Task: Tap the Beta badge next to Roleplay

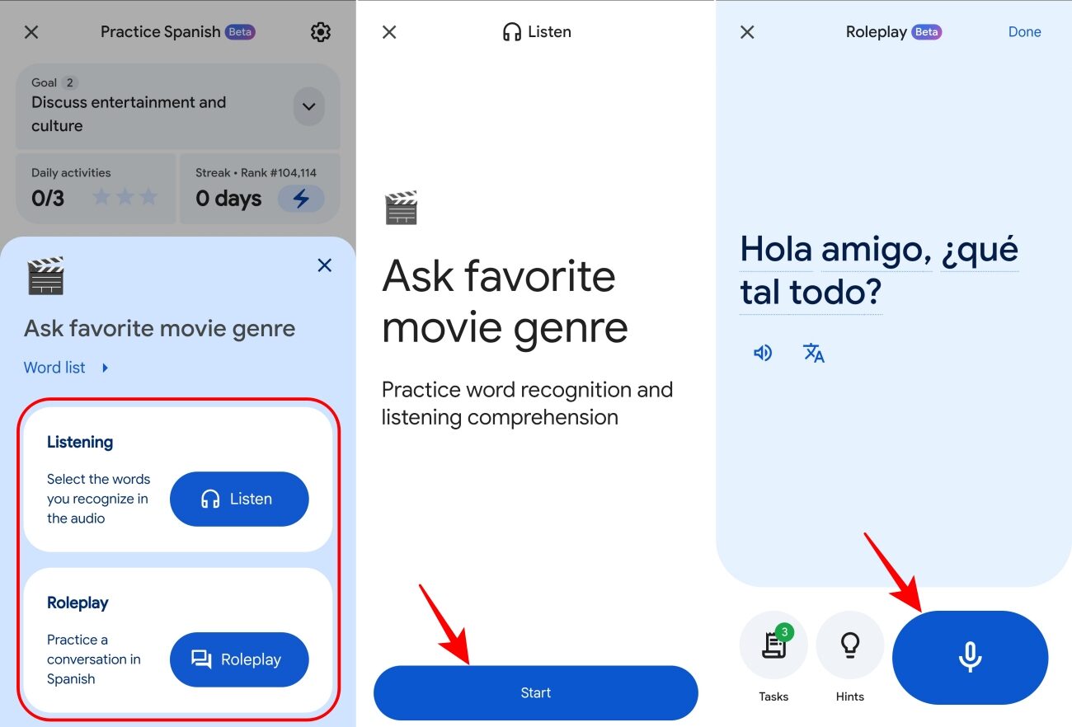Action: coord(927,31)
